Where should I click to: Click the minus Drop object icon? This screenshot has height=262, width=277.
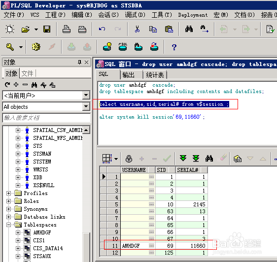point(25,85)
